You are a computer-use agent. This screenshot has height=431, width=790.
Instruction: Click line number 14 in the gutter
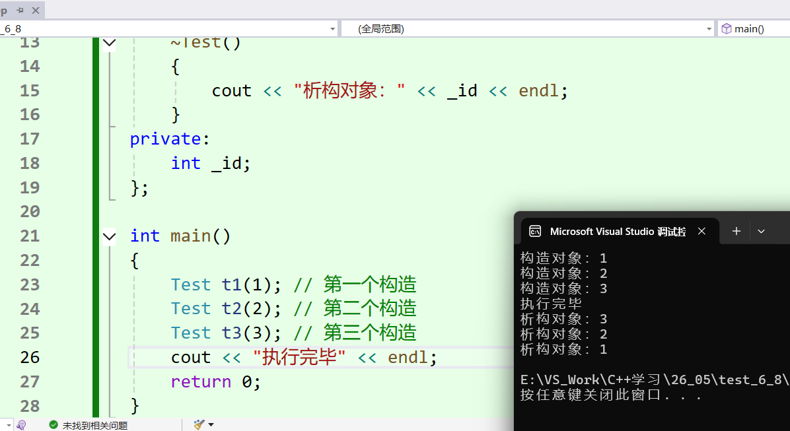click(30, 66)
